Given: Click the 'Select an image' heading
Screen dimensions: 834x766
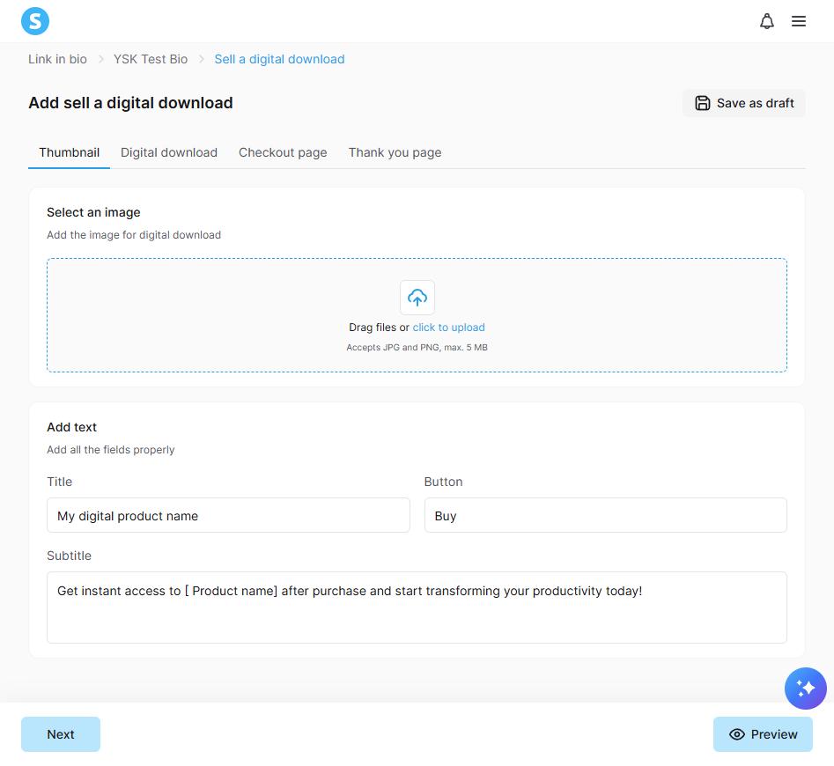Looking at the screenshot, I should click(x=93, y=212).
